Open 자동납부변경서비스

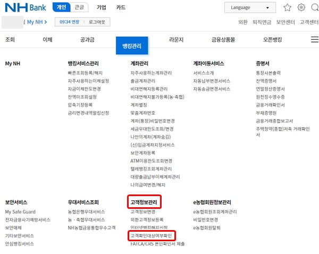[212, 81]
